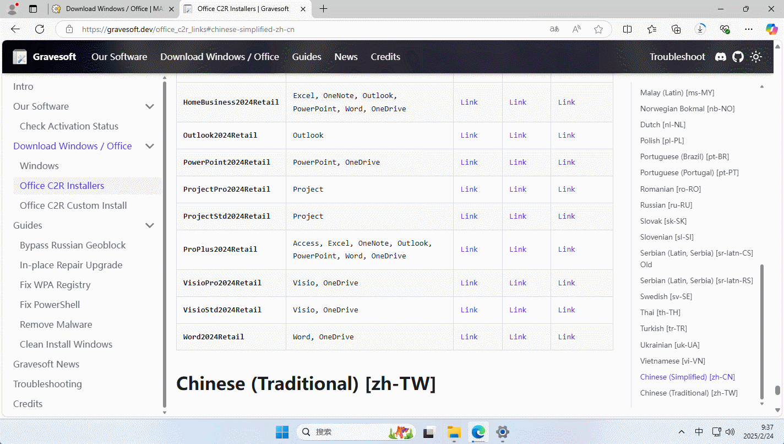The width and height of the screenshot is (784, 444).
Task: Toggle light/dark theme with sun icon
Action: [756, 57]
